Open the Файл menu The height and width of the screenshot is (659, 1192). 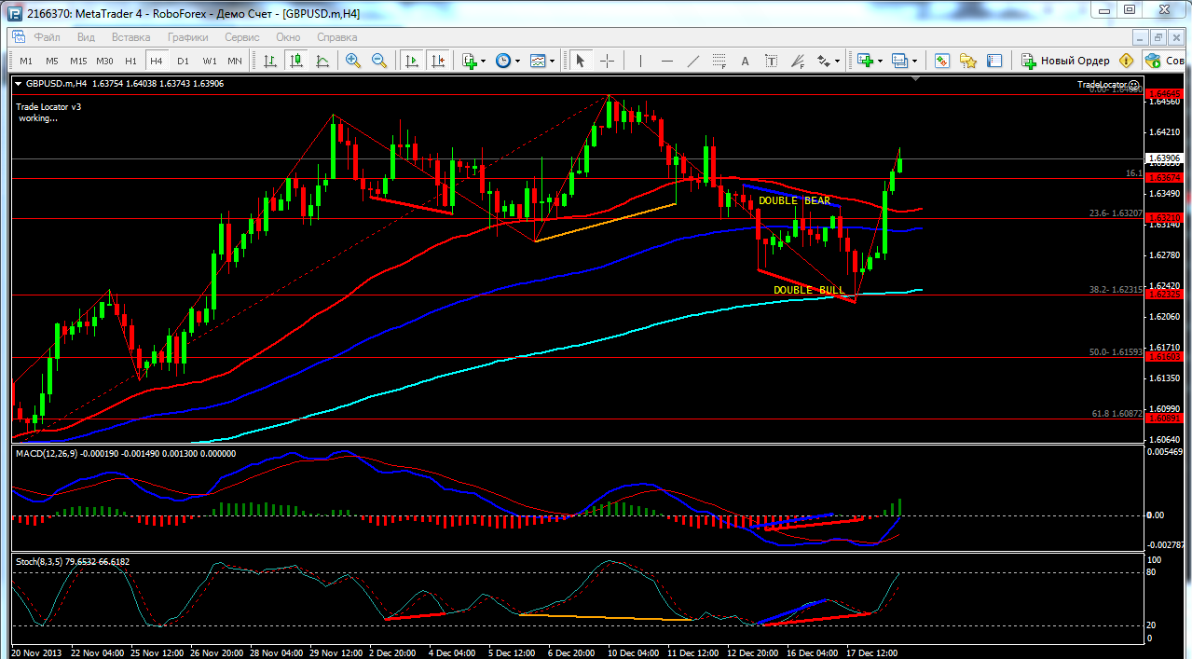click(47, 37)
